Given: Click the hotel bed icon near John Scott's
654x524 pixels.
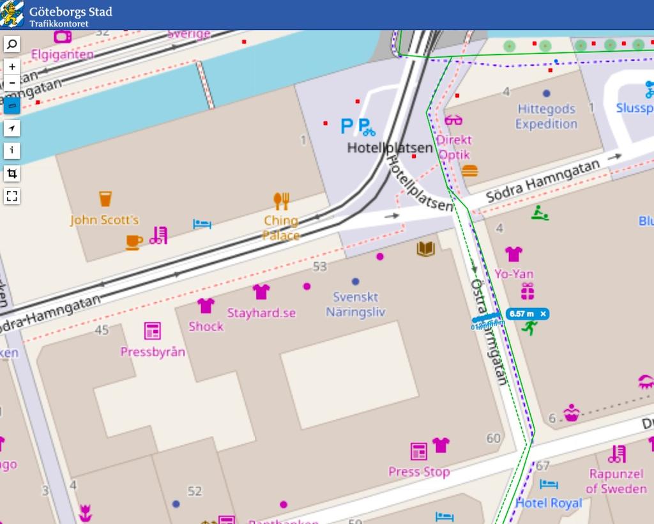Looking at the screenshot, I should [x=202, y=224].
